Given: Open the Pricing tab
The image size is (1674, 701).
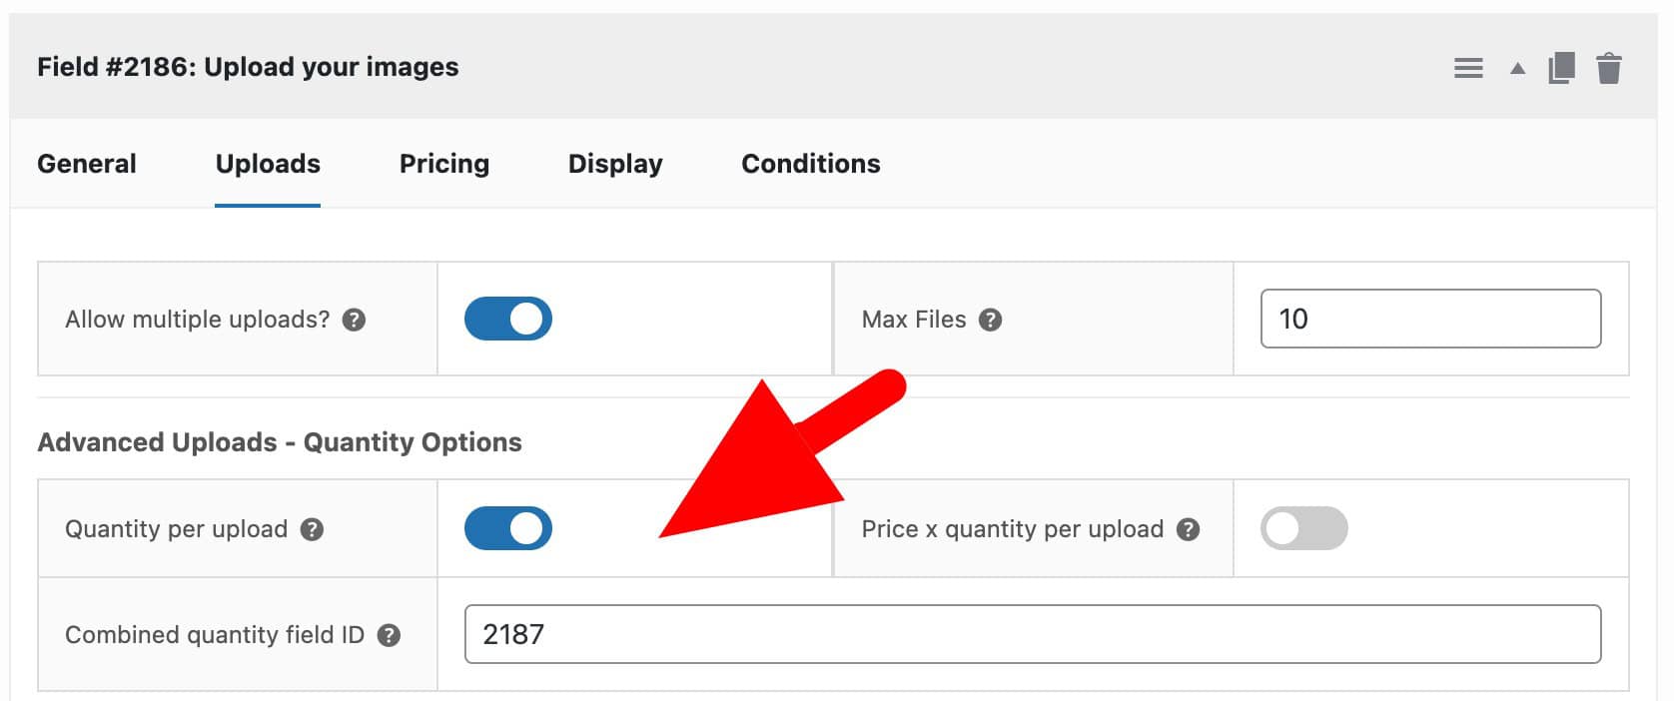Looking at the screenshot, I should tap(443, 163).
